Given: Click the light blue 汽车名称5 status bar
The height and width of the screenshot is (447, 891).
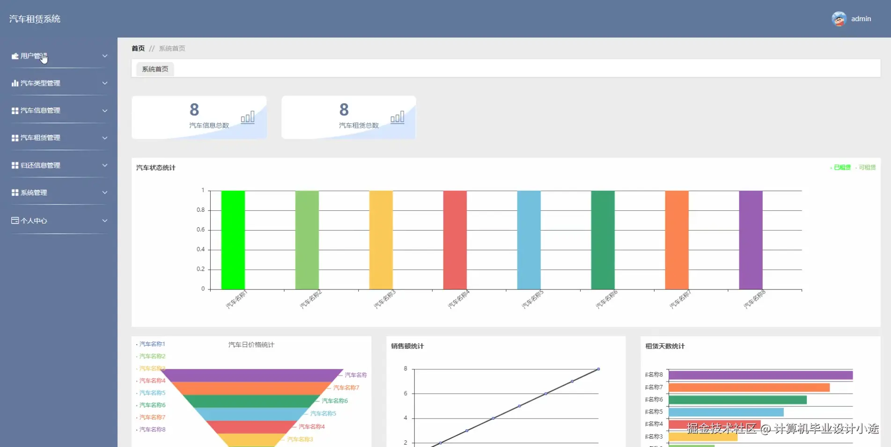Looking at the screenshot, I should tap(529, 240).
